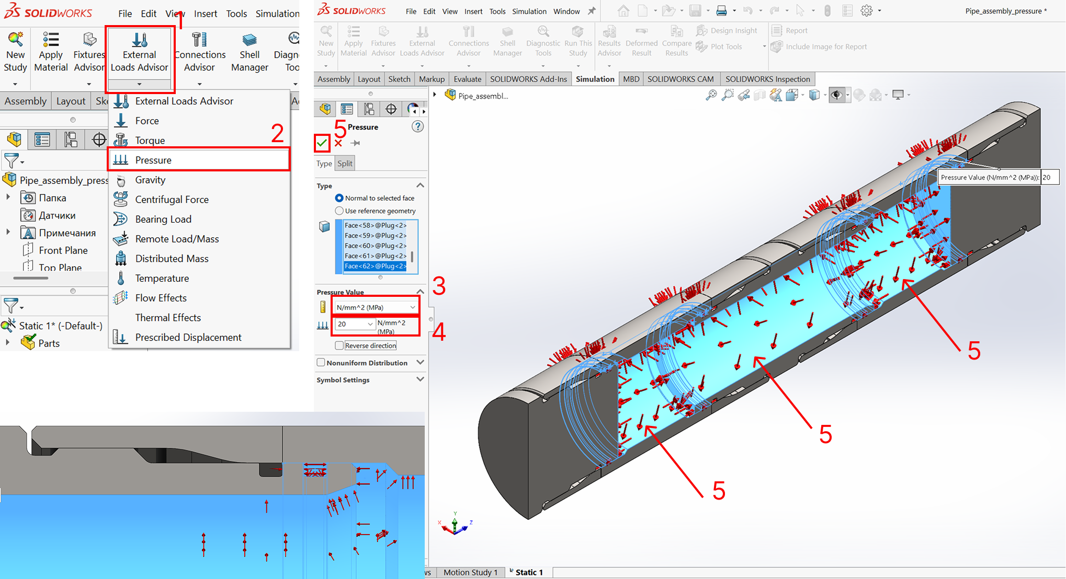Screen dimensions: 1066x579
Task: Click the face list scrollbar thumb
Action: [x=412, y=257]
